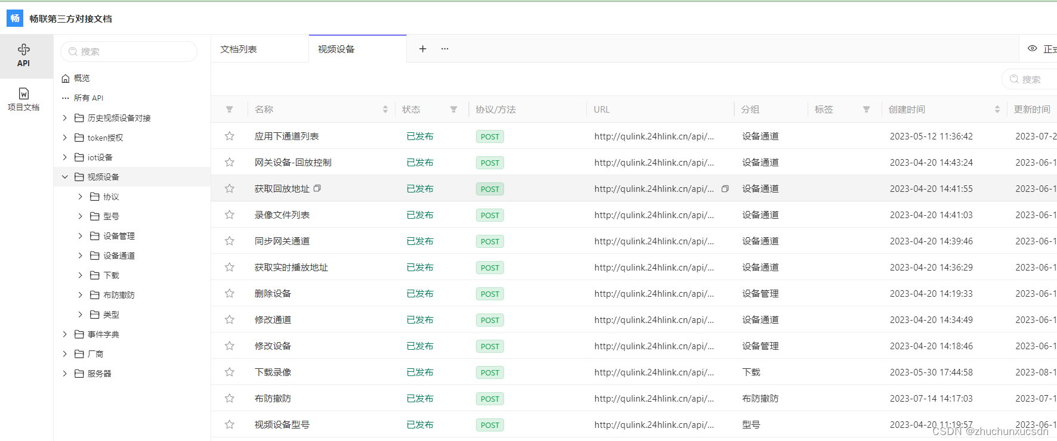Star the 网关设备-回放控制 row
The height and width of the screenshot is (441, 1057).
[229, 162]
